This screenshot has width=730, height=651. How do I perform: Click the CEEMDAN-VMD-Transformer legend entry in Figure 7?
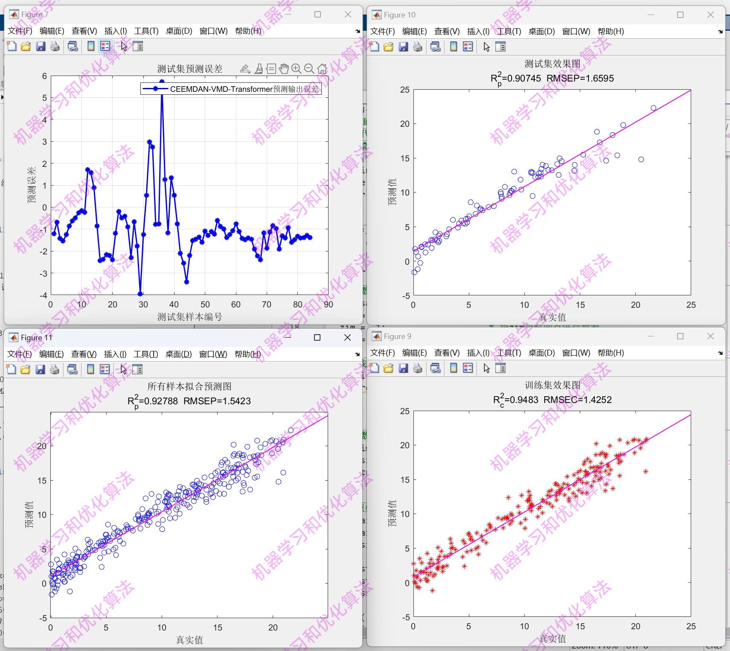click(233, 89)
